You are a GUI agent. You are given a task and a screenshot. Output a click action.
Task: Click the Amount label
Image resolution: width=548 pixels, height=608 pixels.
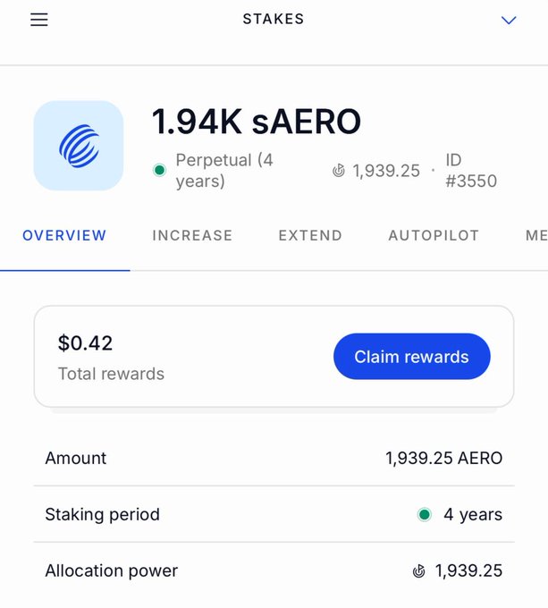coord(76,459)
